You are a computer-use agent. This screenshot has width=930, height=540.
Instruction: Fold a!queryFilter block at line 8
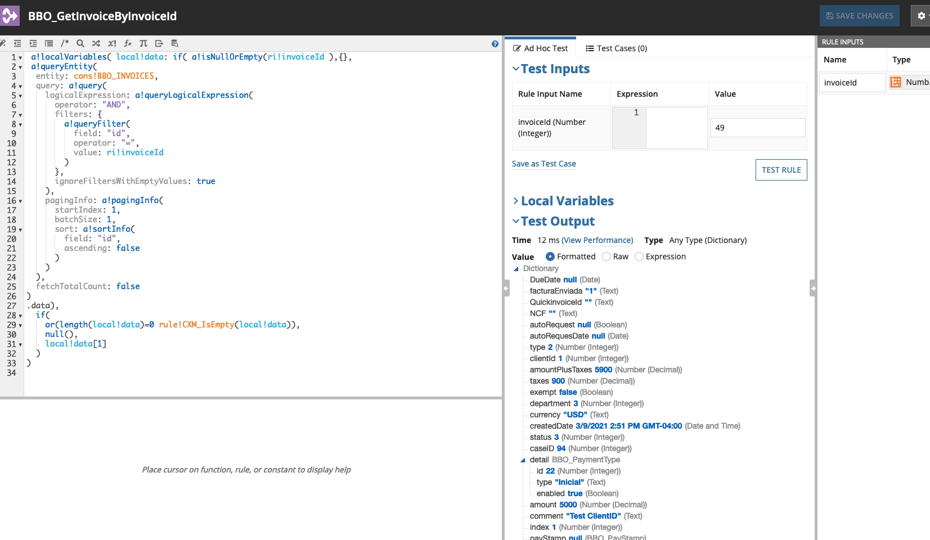coord(21,124)
